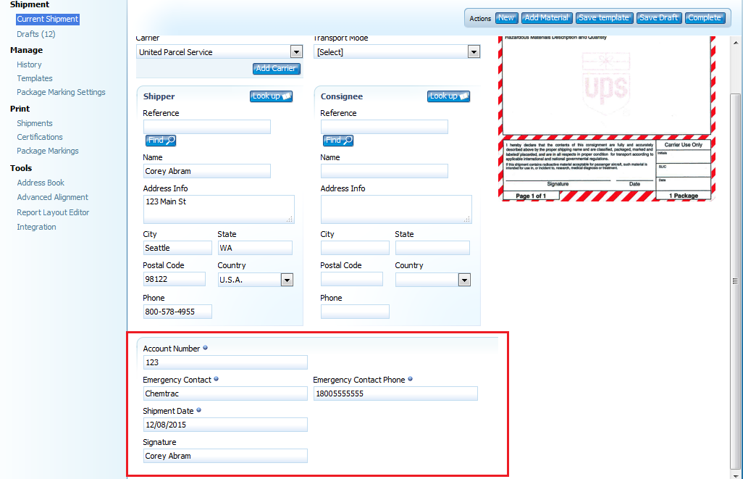Image resolution: width=743 pixels, height=479 pixels.
Task: Click the Shipper Find magnifier button
Action: tap(161, 141)
